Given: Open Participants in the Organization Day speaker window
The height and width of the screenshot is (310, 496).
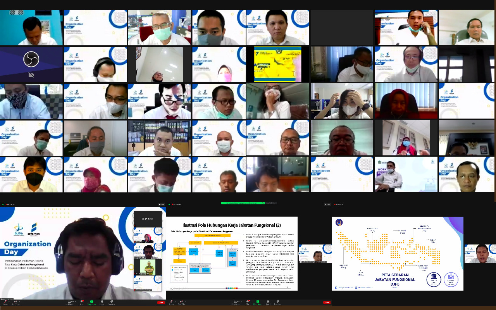Looking at the screenshot, I should (x=70, y=303).
